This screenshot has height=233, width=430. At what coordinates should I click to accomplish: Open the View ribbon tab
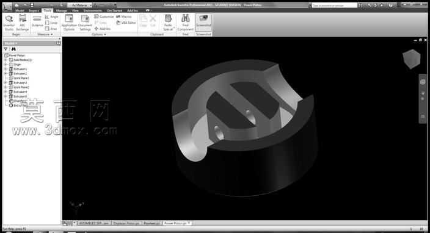(75, 10)
